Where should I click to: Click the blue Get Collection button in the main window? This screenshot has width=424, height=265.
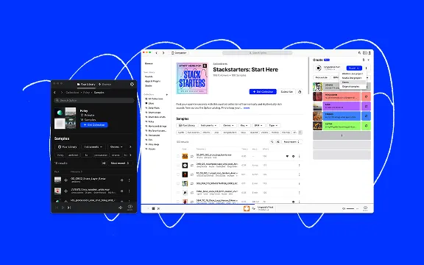pos(263,92)
